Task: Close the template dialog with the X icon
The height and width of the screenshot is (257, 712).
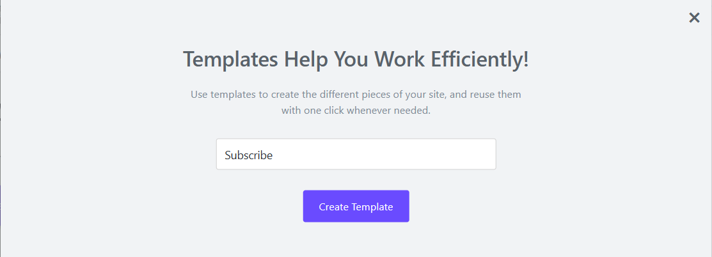Action: coord(694,18)
